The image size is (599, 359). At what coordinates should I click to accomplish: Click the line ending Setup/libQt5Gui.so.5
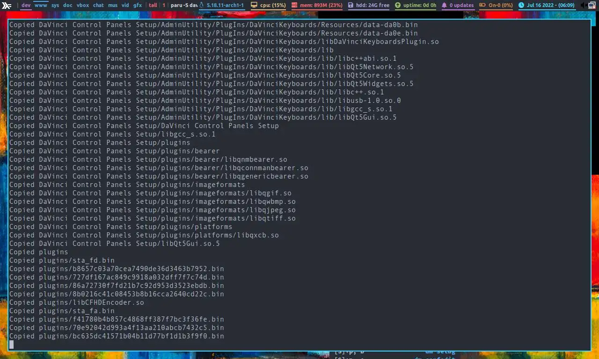click(x=115, y=244)
